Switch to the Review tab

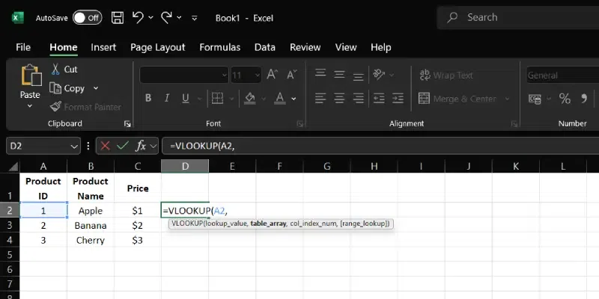(305, 47)
